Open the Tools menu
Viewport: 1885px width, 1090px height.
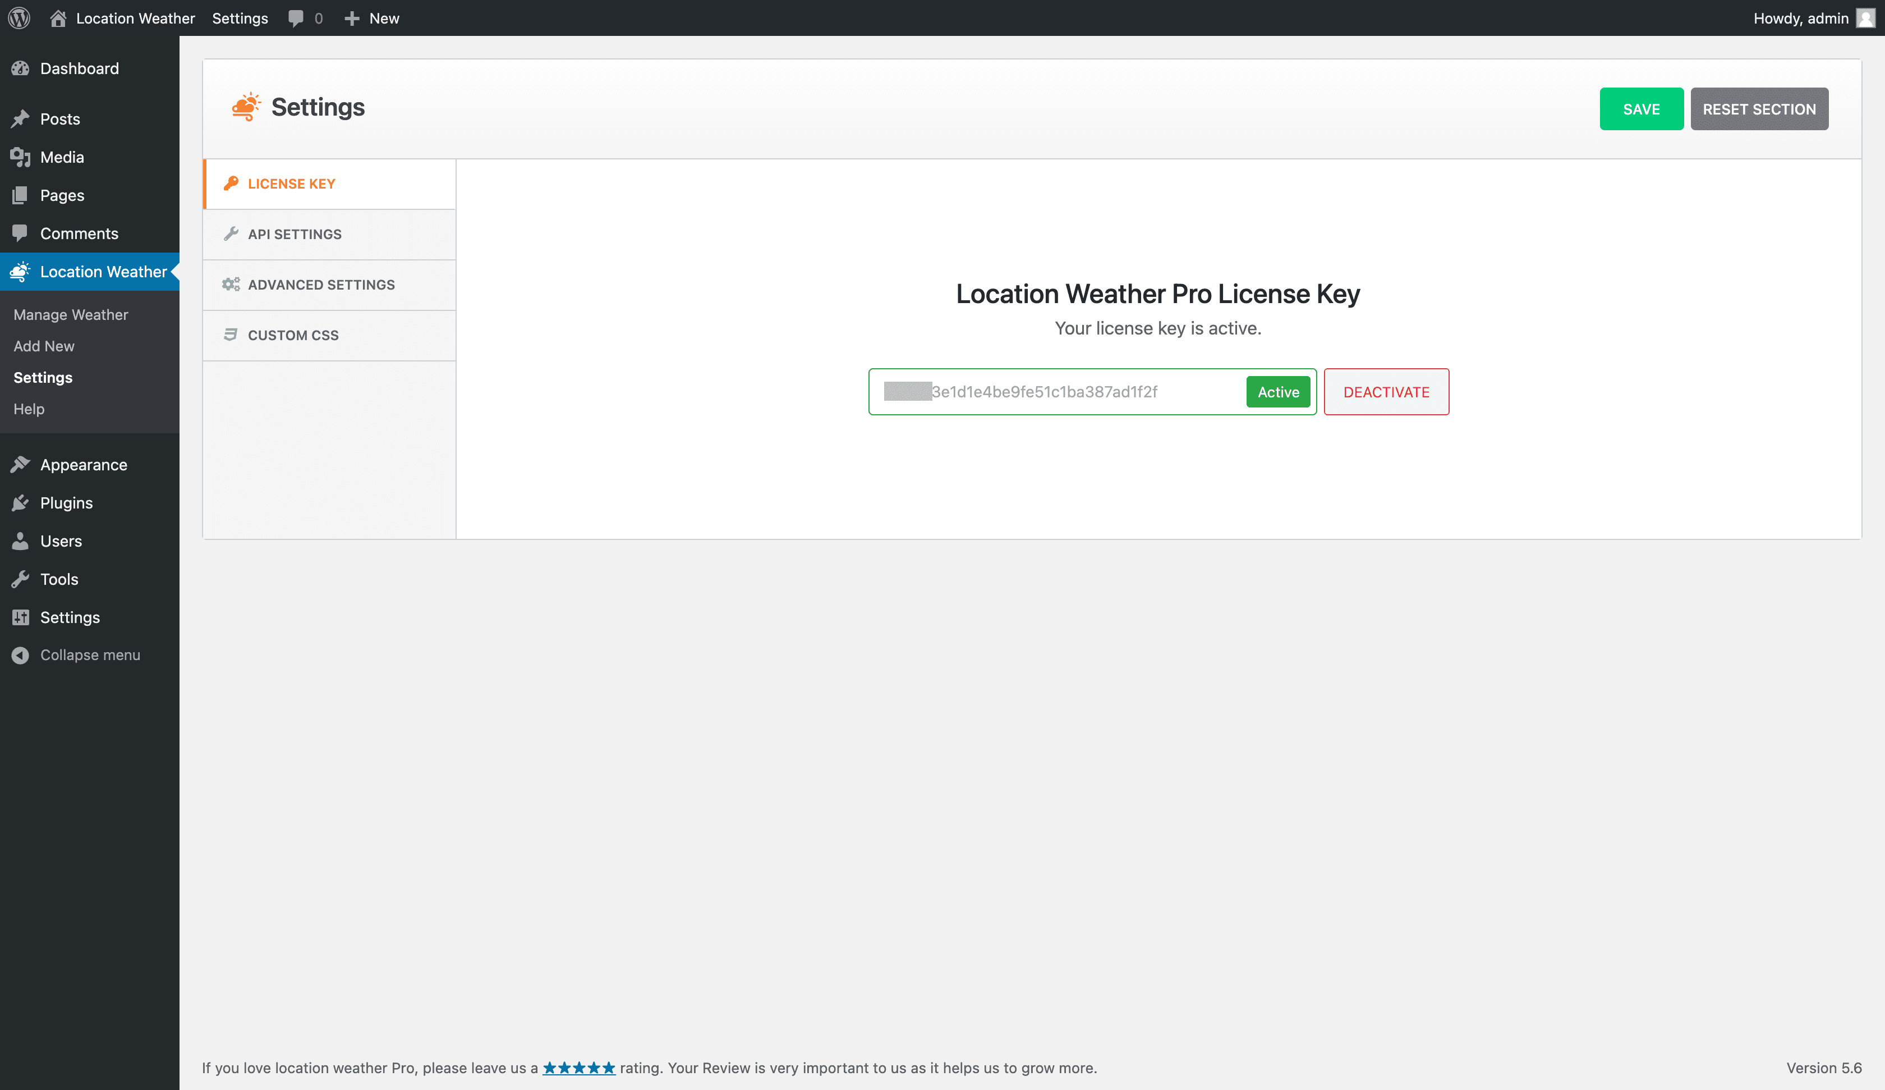59,579
